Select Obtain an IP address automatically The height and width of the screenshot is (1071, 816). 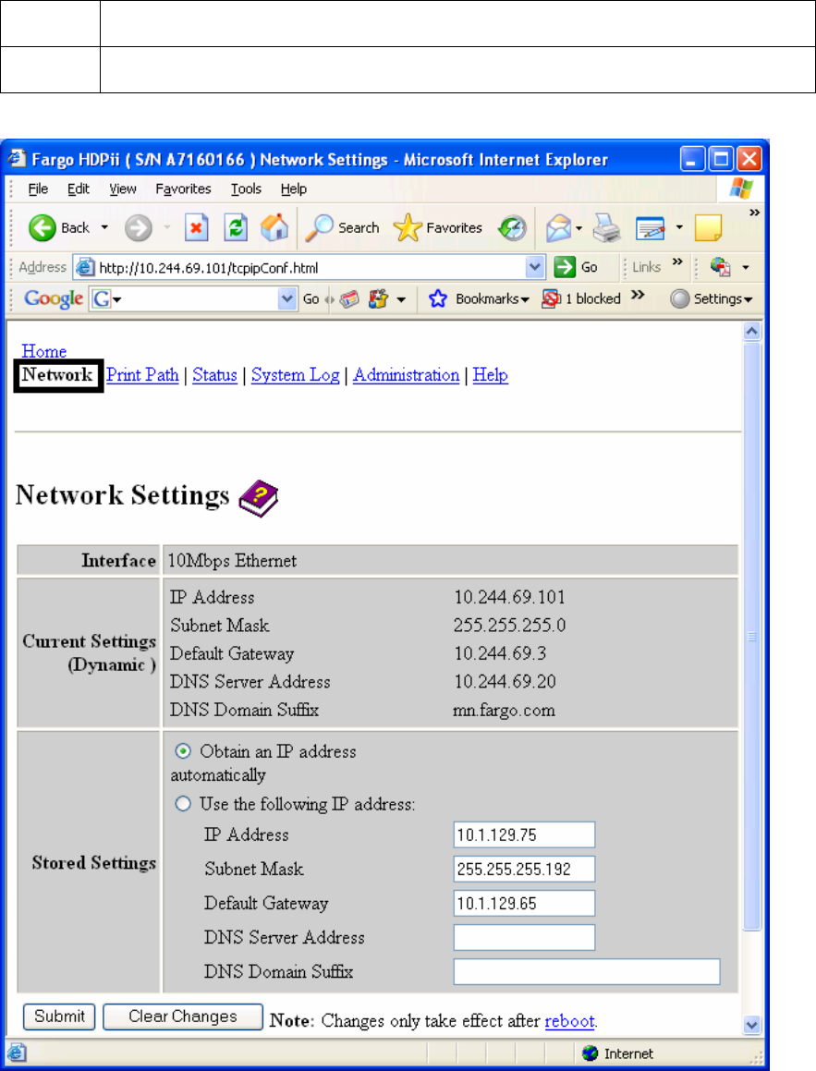pyautogui.click(x=183, y=751)
